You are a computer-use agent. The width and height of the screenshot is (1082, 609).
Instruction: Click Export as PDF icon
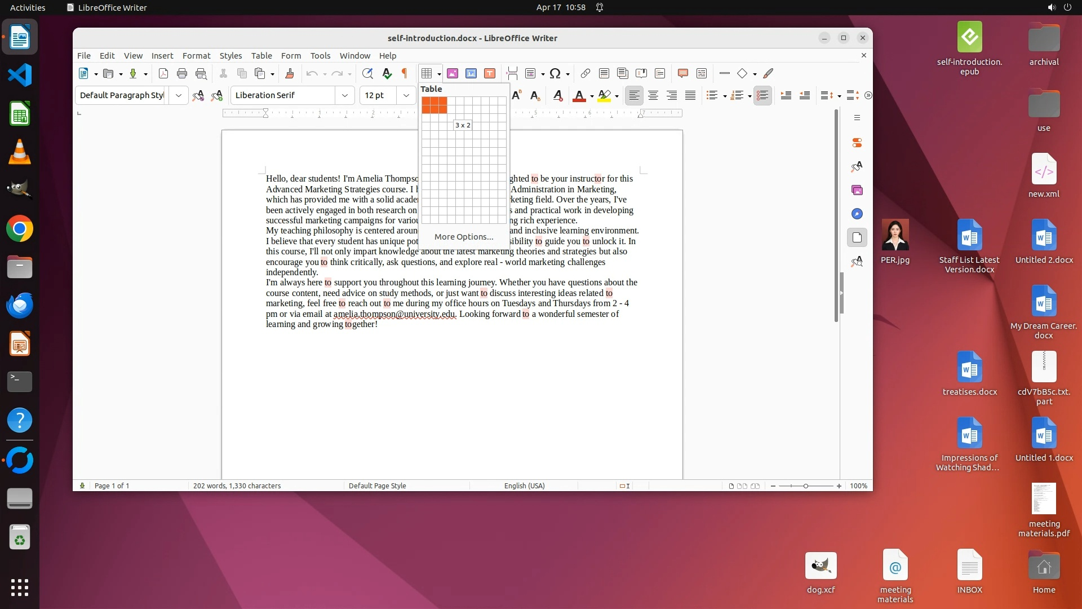(x=163, y=73)
